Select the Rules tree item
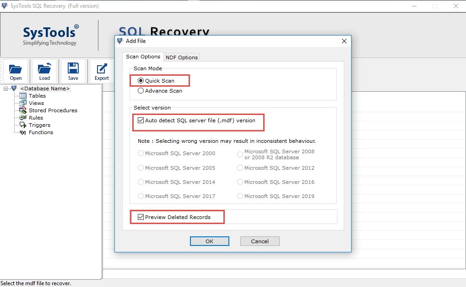 [36, 118]
